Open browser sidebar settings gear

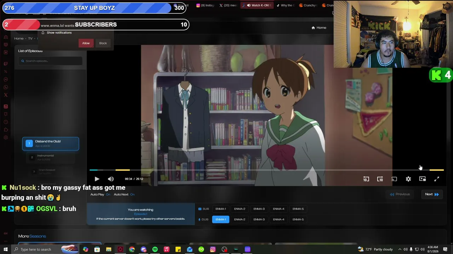pyautogui.click(x=6, y=138)
